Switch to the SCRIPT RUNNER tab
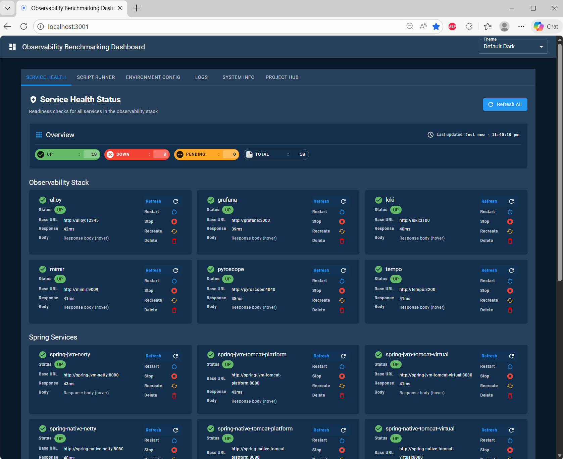The height and width of the screenshot is (459, 563). coord(96,77)
